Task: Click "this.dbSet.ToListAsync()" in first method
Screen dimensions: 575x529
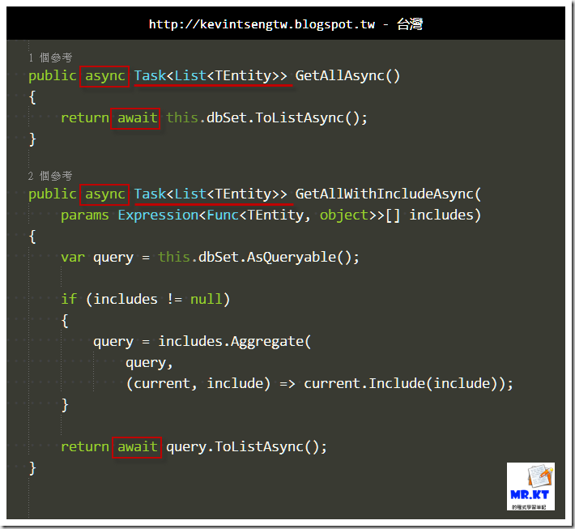Action: [262, 118]
